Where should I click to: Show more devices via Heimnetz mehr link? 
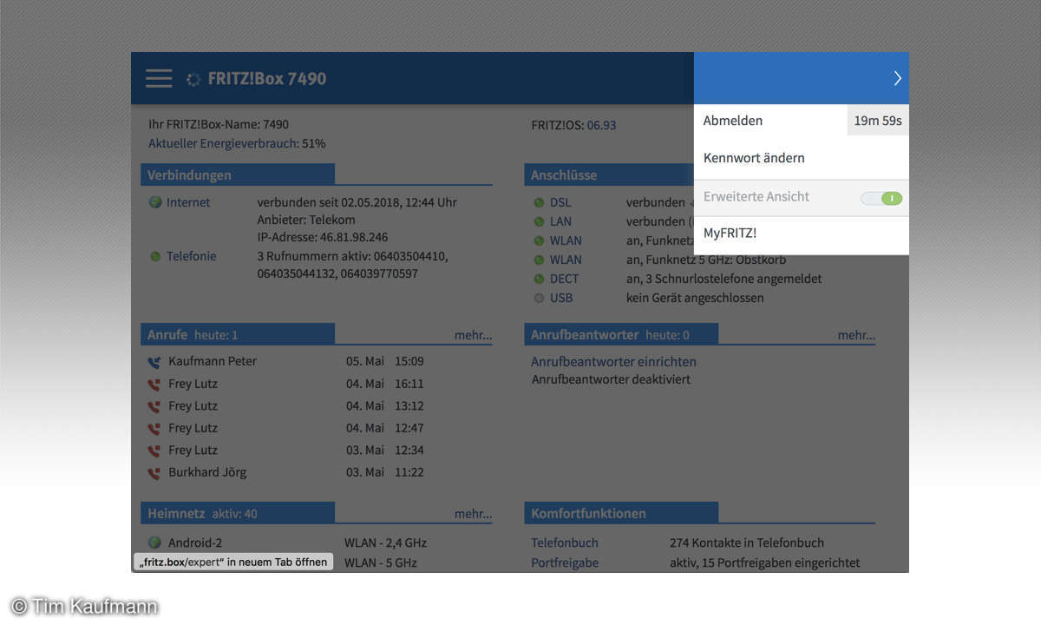473,514
